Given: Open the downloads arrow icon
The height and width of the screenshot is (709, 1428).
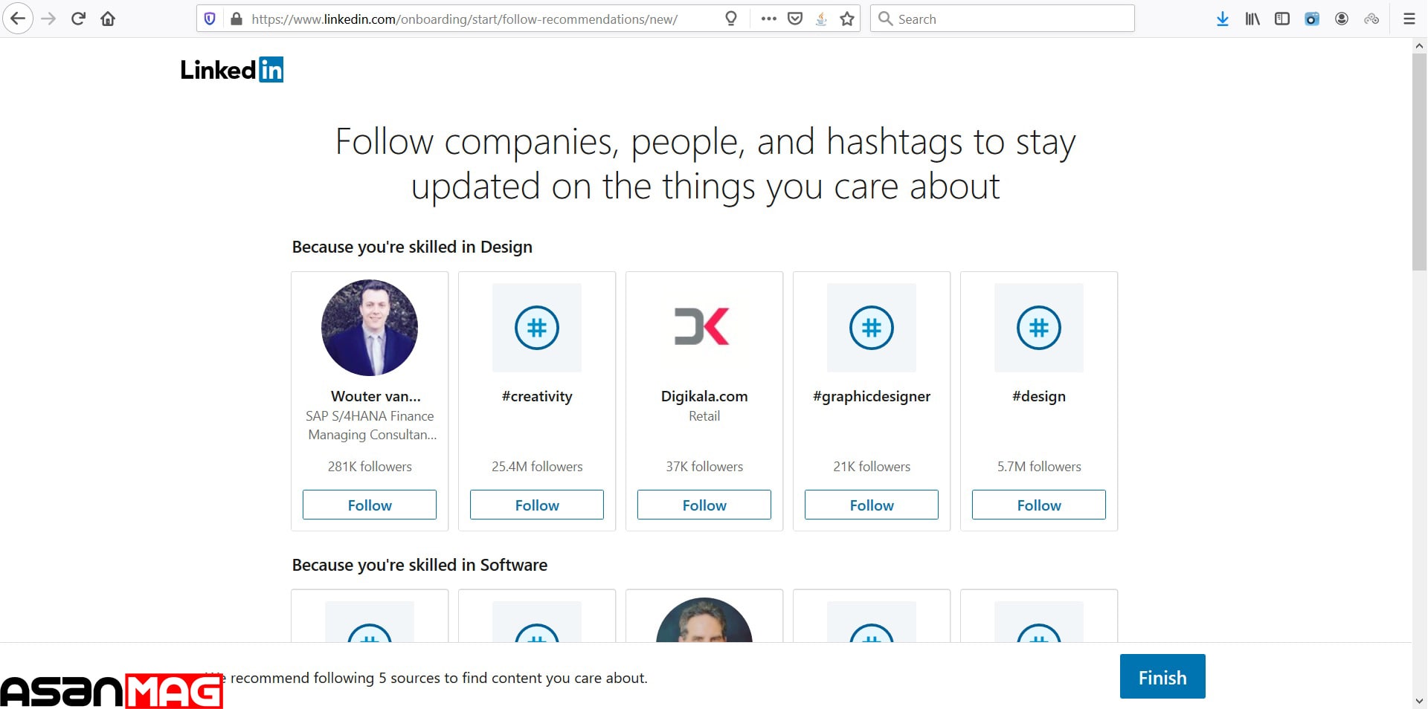Looking at the screenshot, I should coord(1222,19).
